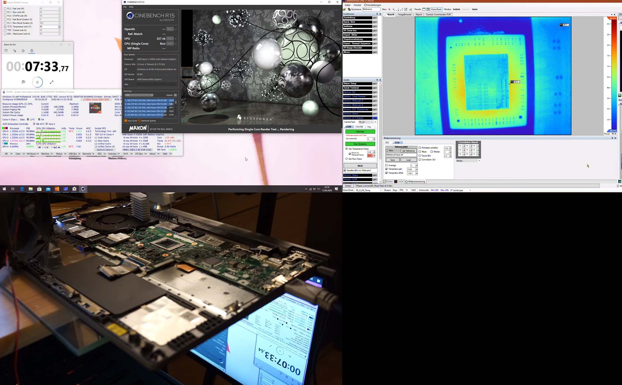The height and width of the screenshot is (385, 622).
Task: Click the Quicksave icon in ThermoVision toolbar
Action: pyautogui.click(x=349, y=9)
